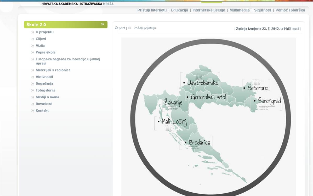Screen dimensions: 313x196
Task: Click the Škole 2.0 section title
Action: (36, 25)
